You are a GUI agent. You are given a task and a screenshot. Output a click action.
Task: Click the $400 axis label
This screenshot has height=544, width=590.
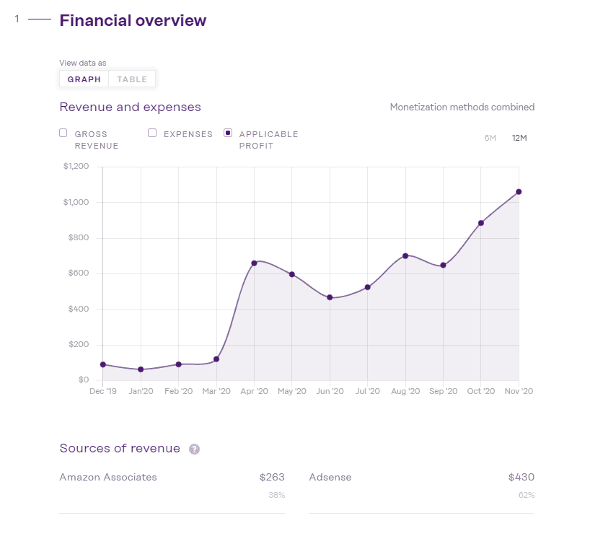point(79,309)
